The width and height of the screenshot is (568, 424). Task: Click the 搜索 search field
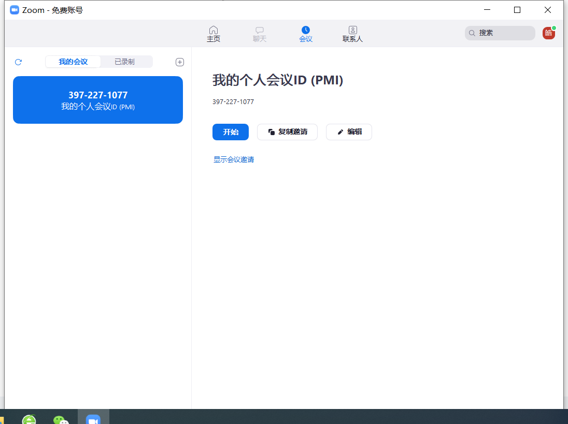pos(500,33)
